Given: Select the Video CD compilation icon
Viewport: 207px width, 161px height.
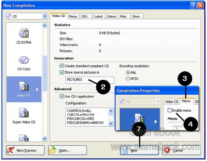Looking at the screenshot, I should [x=24, y=86].
